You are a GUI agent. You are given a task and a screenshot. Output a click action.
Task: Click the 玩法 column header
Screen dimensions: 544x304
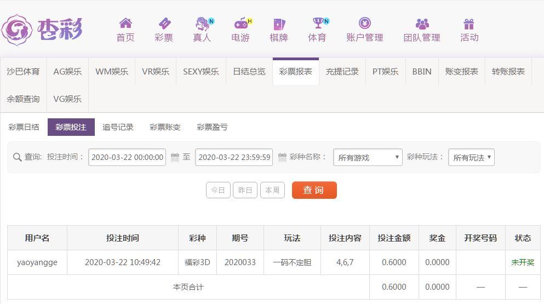pos(292,238)
